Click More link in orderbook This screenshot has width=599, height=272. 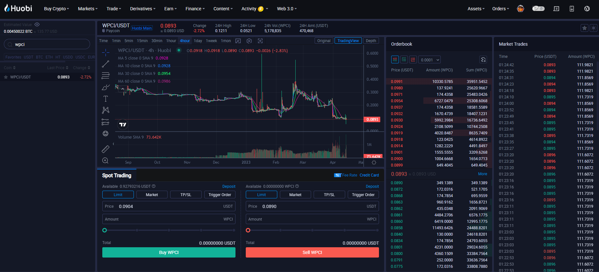pos(483,174)
